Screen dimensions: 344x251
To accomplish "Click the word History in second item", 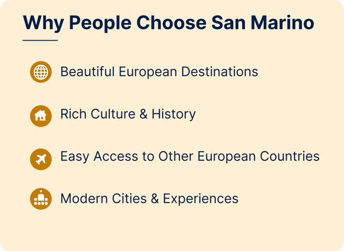I will 174,114.
